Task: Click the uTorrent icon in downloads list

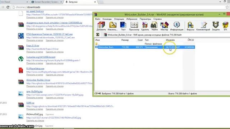Action: 21,59
